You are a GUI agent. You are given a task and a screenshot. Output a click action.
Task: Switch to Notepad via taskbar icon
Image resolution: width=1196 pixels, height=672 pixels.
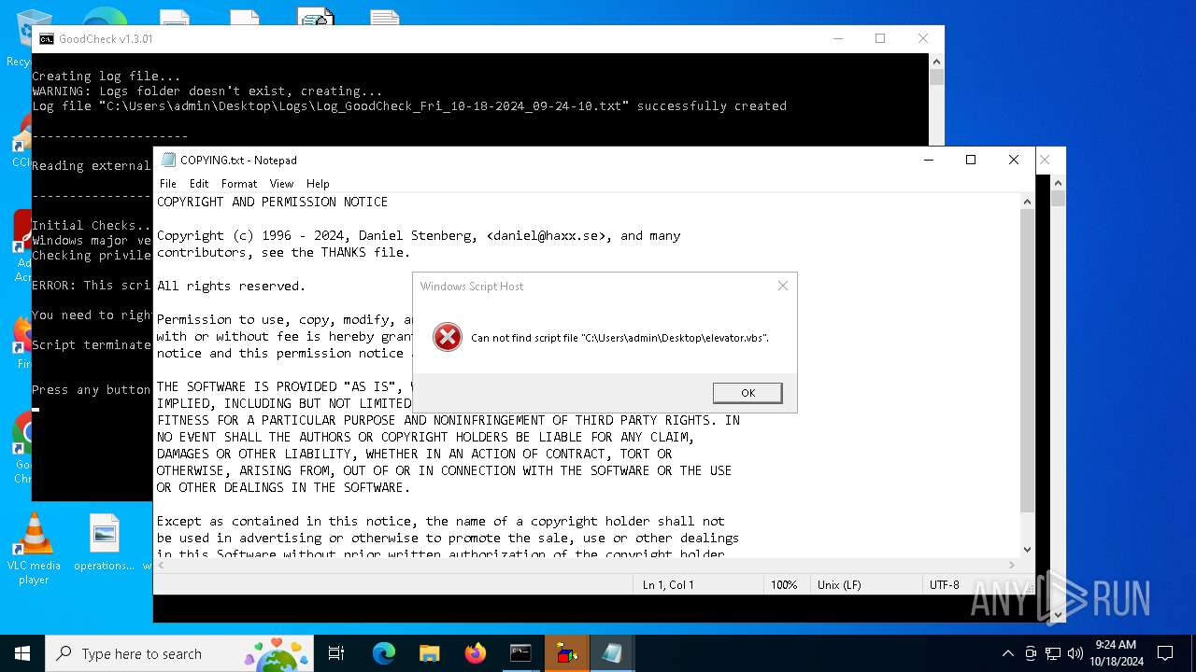point(612,653)
